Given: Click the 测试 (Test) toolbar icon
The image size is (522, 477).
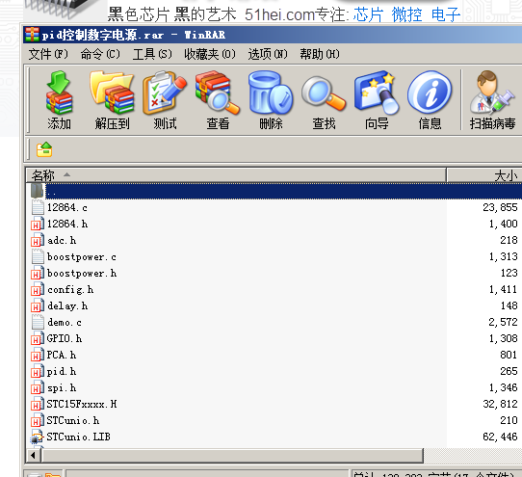Looking at the screenshot, I should 165,93.
